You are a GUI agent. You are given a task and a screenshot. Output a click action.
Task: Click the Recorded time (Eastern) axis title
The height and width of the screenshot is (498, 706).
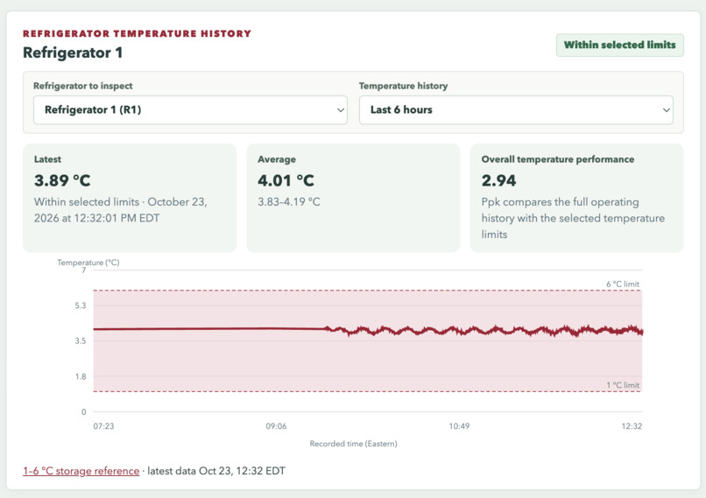[354, 444]
